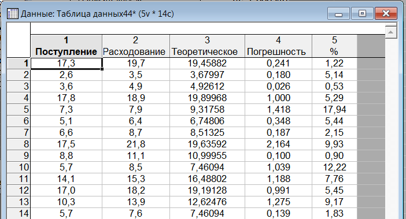Viewport: 406px width, 219px height.
Task: Select row header 9
Action: click(x=19, y=155)
